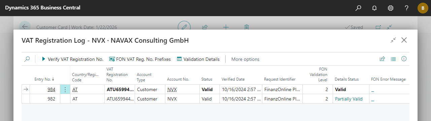431x121 pixels.
Task: Click Status column header
Action: tap(207, 79)
